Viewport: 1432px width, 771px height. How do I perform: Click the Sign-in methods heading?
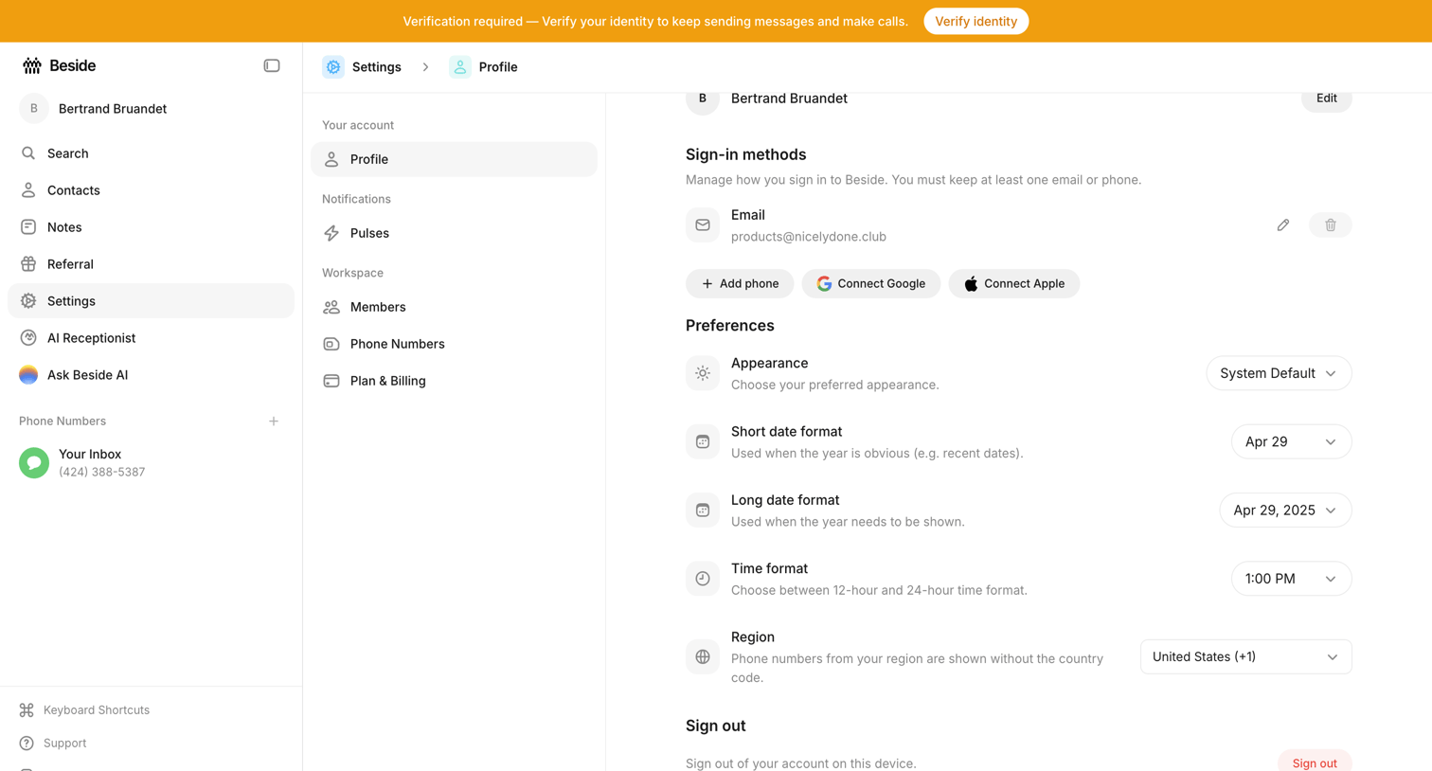click(745, 154)
